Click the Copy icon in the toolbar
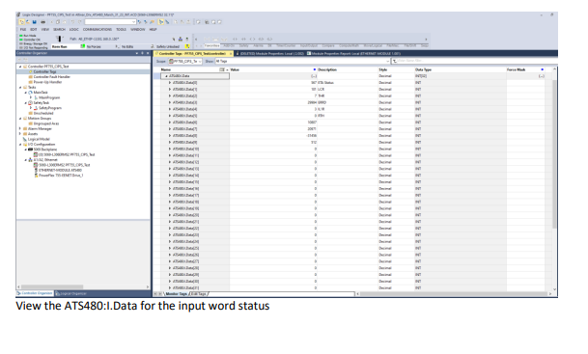The image size is (588, 354). [57, 22]
